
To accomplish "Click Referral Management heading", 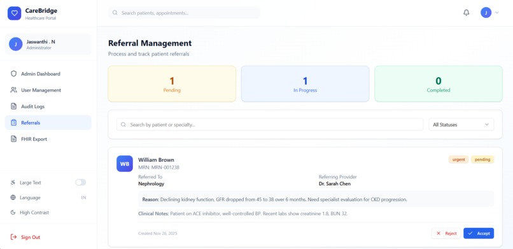I will 150,43.
